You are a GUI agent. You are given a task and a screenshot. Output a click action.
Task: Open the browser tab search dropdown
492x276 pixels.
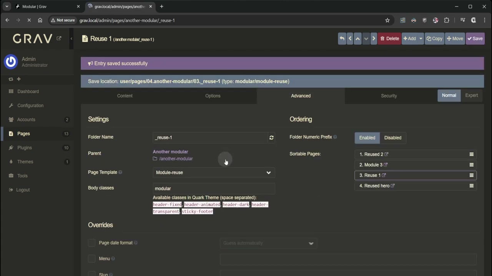coord(7,7)
